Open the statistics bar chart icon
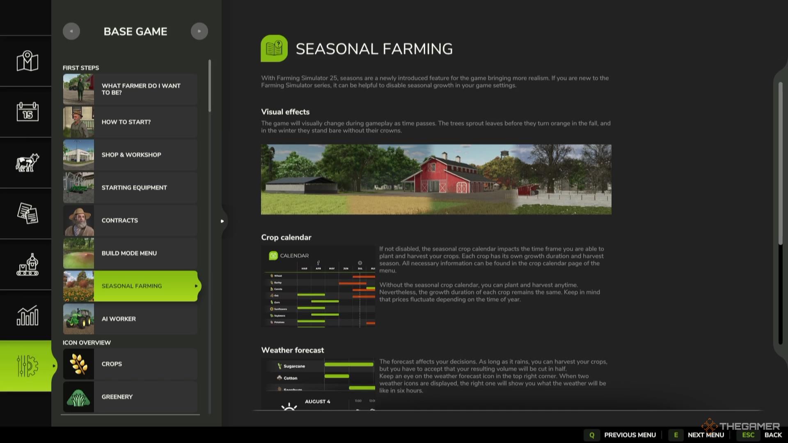The height and width of the screenshot is (443, 788). coord(27,315)
